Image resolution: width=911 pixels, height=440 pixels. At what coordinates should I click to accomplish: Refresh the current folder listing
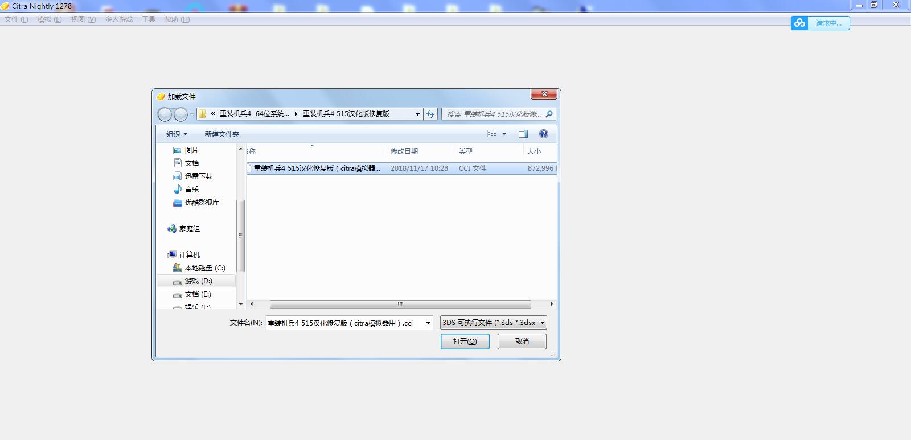click(x=430, y=114)
